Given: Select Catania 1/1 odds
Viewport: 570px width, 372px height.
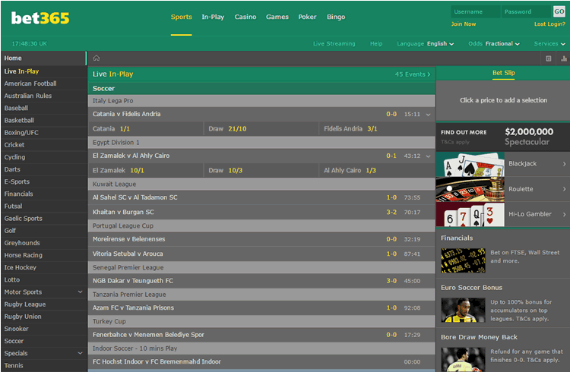Looking at the screenshot, I should [x=145, y=128].
